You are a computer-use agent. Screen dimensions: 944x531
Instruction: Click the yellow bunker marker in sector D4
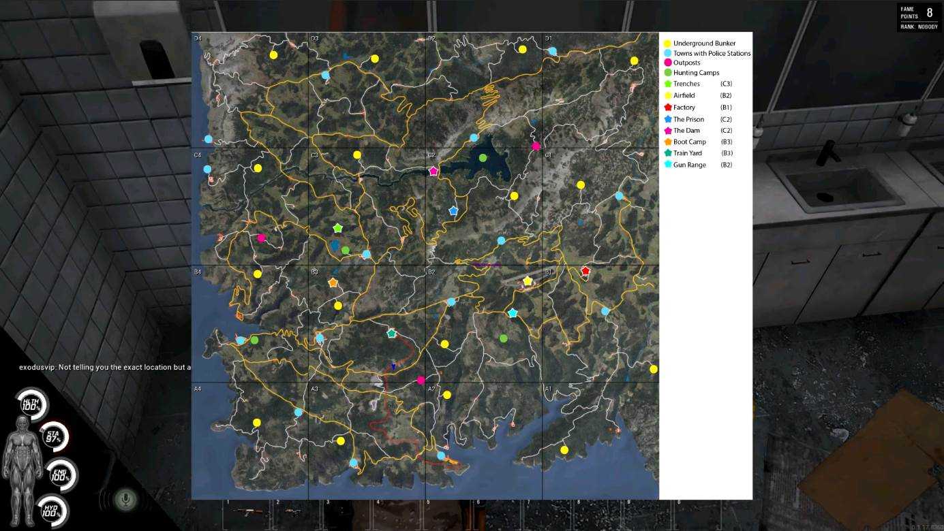273,54
